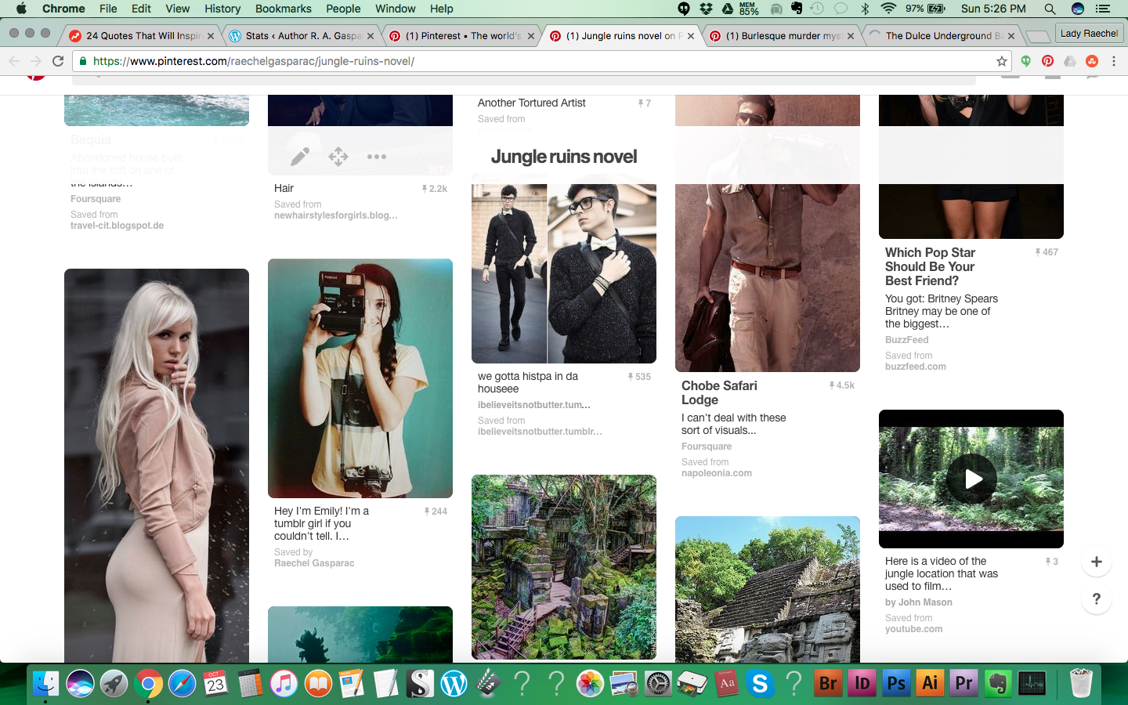Open the napoleonia.com source link
This screenshot has height=705, width=1128.
716,473
